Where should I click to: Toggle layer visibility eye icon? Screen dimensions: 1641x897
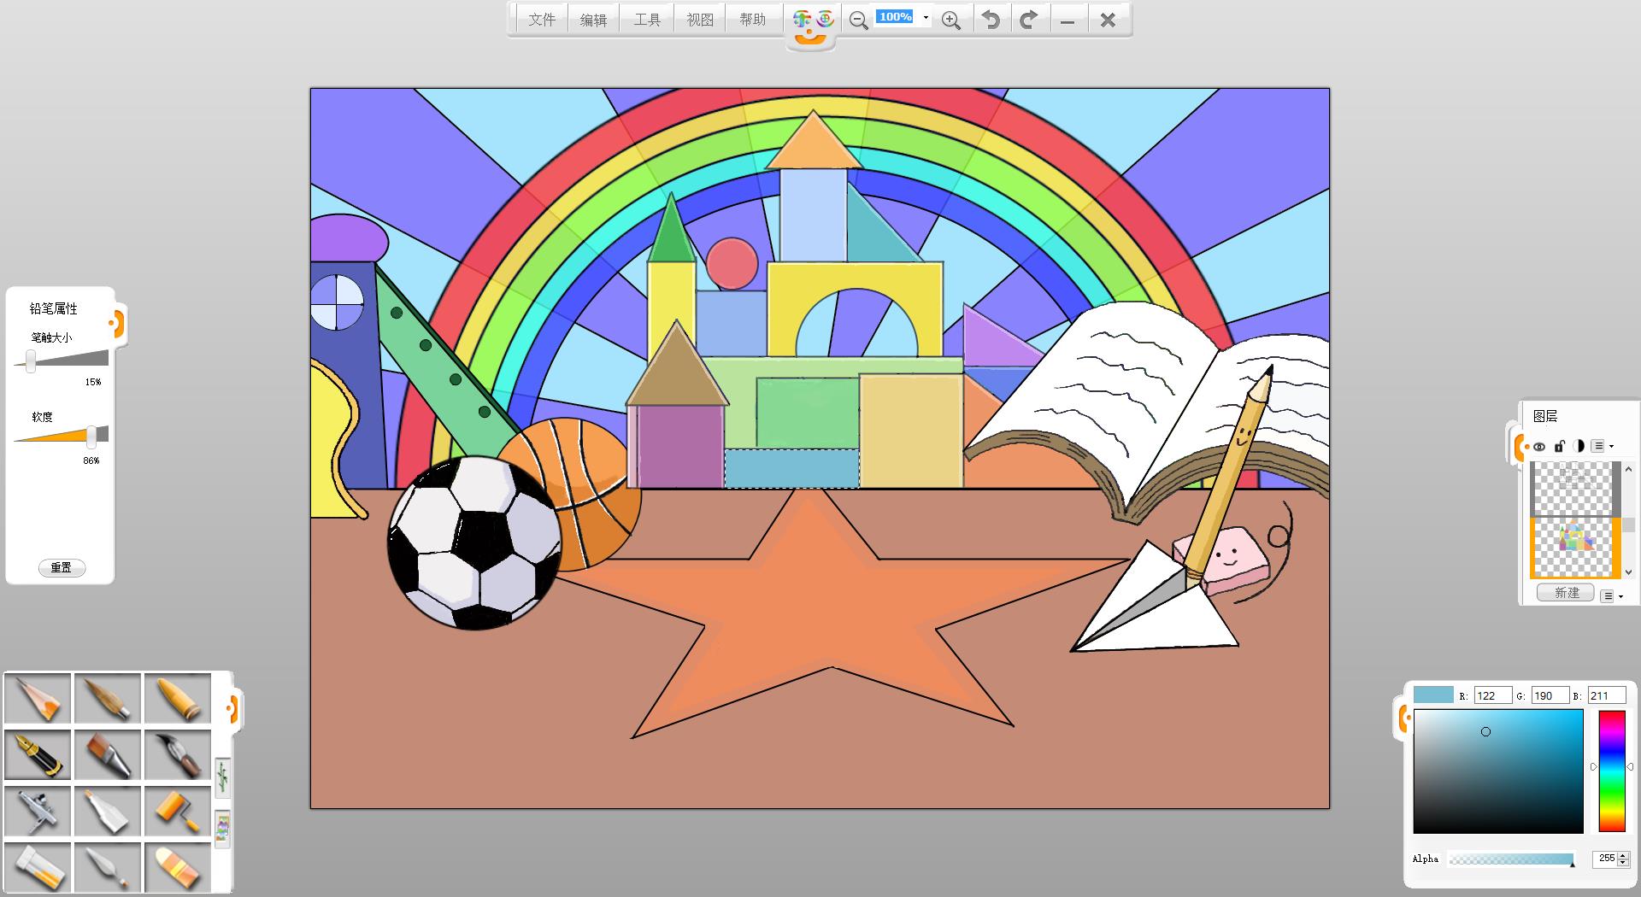(x=1539, y=446)
